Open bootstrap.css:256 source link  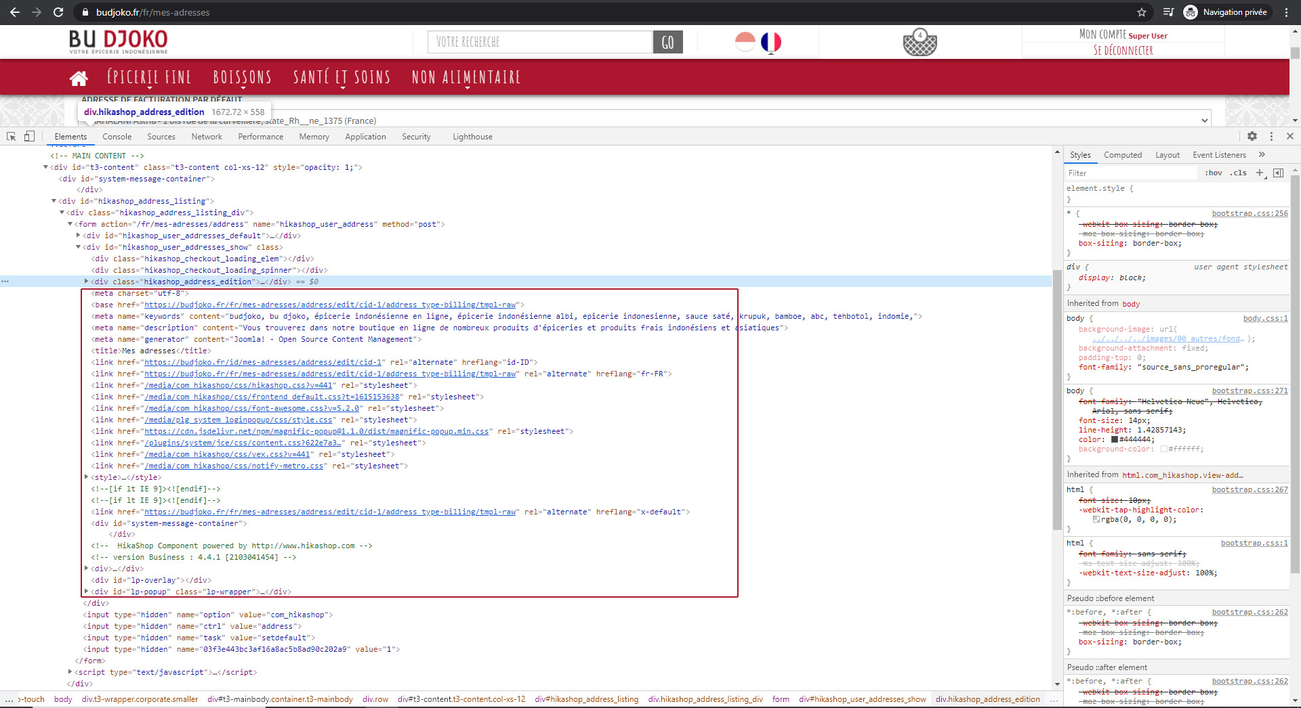pos(1250,213)
